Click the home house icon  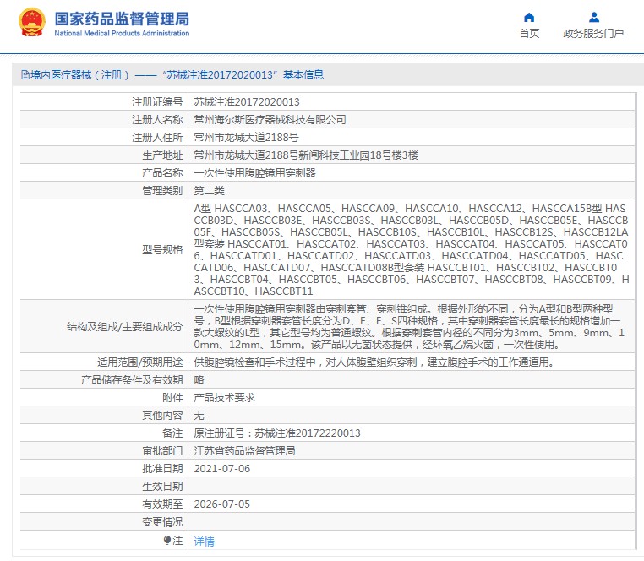pos(529,18)
